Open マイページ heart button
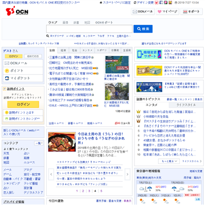 click(167, 11)
